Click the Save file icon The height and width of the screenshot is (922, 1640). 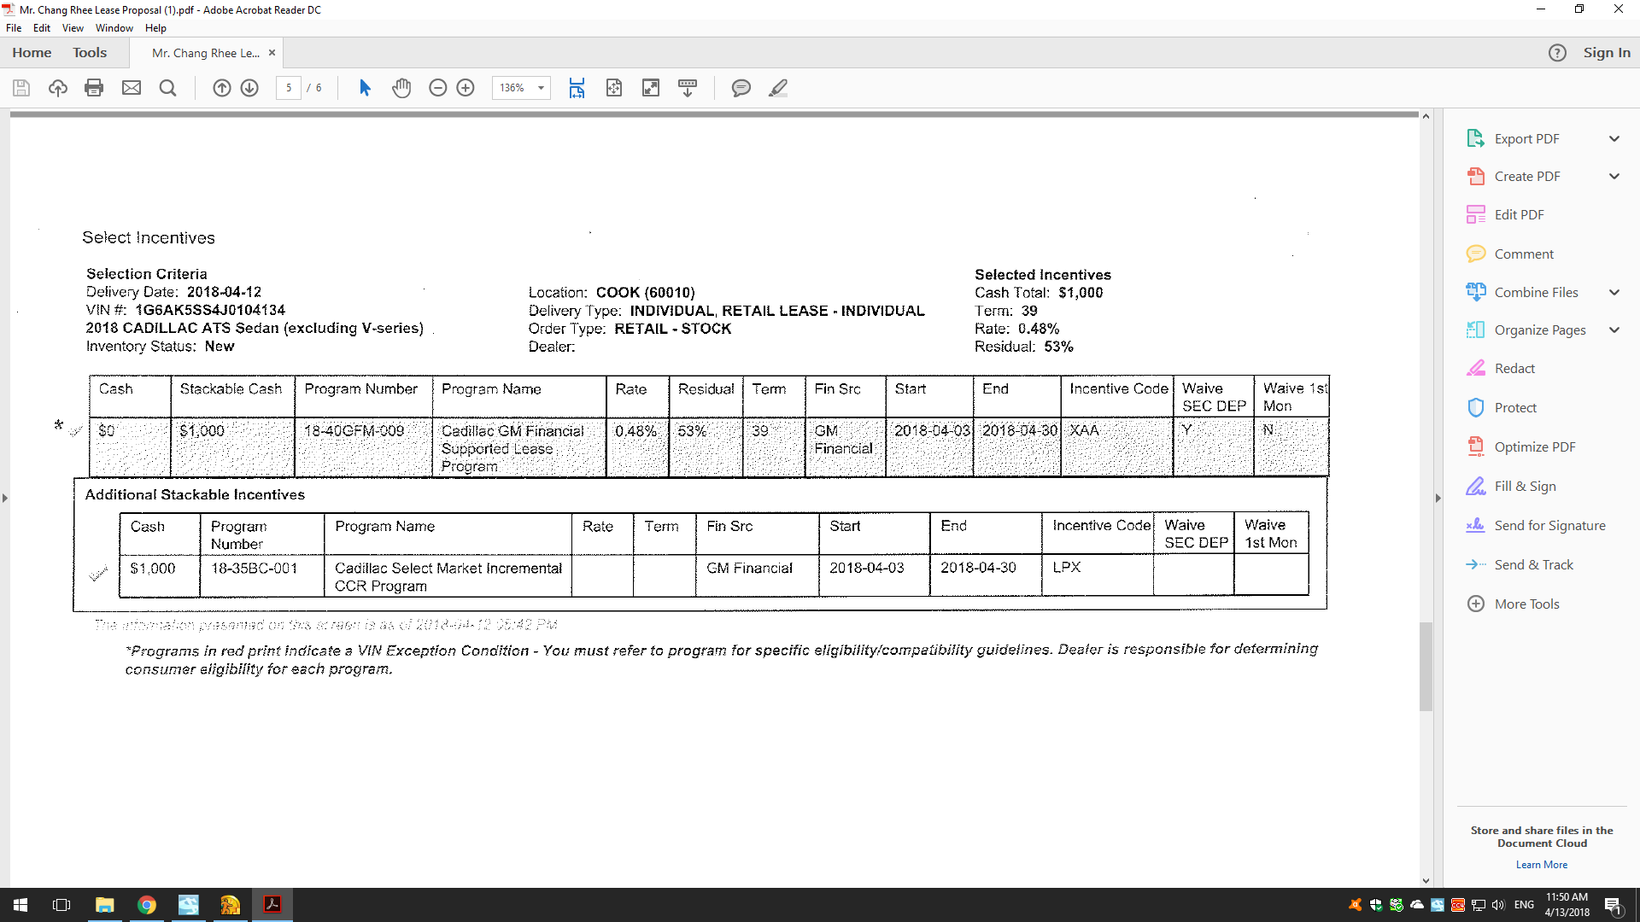coord(21,88)
